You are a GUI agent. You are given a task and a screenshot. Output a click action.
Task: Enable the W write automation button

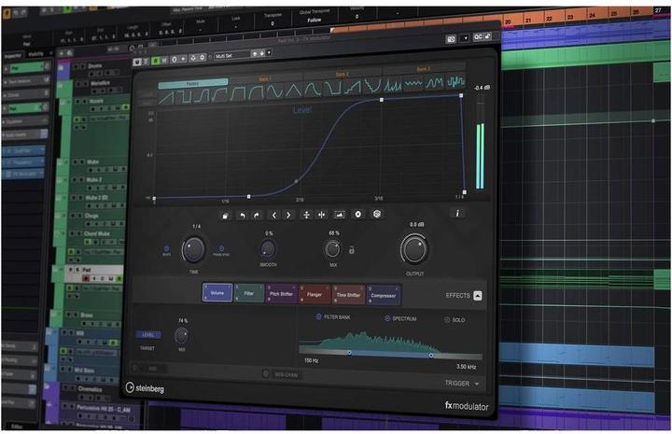(164, 61)
